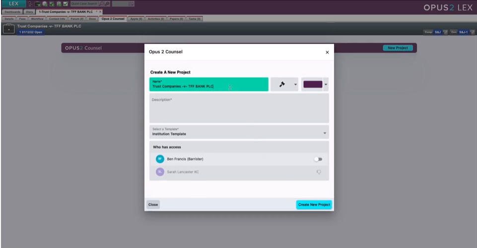Switch to the Details tab

tap(9, 19)
